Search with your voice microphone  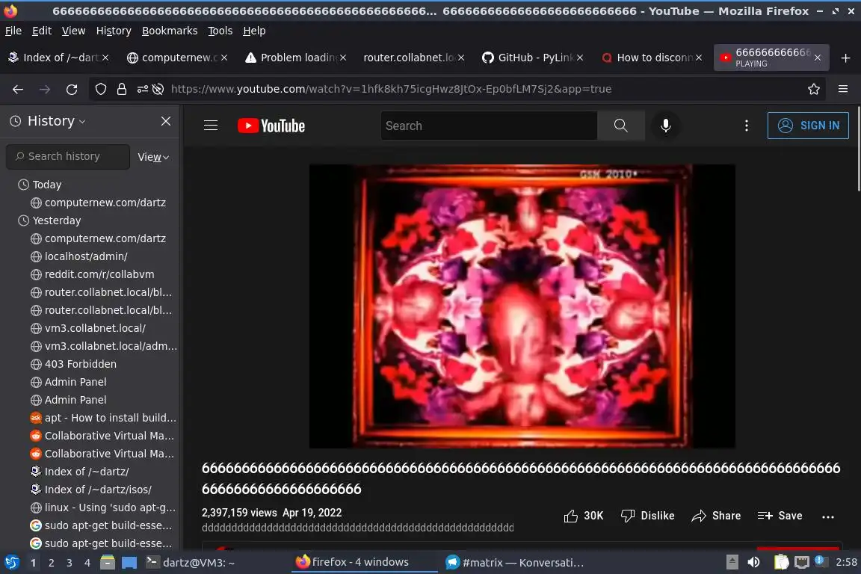(665, 126)
